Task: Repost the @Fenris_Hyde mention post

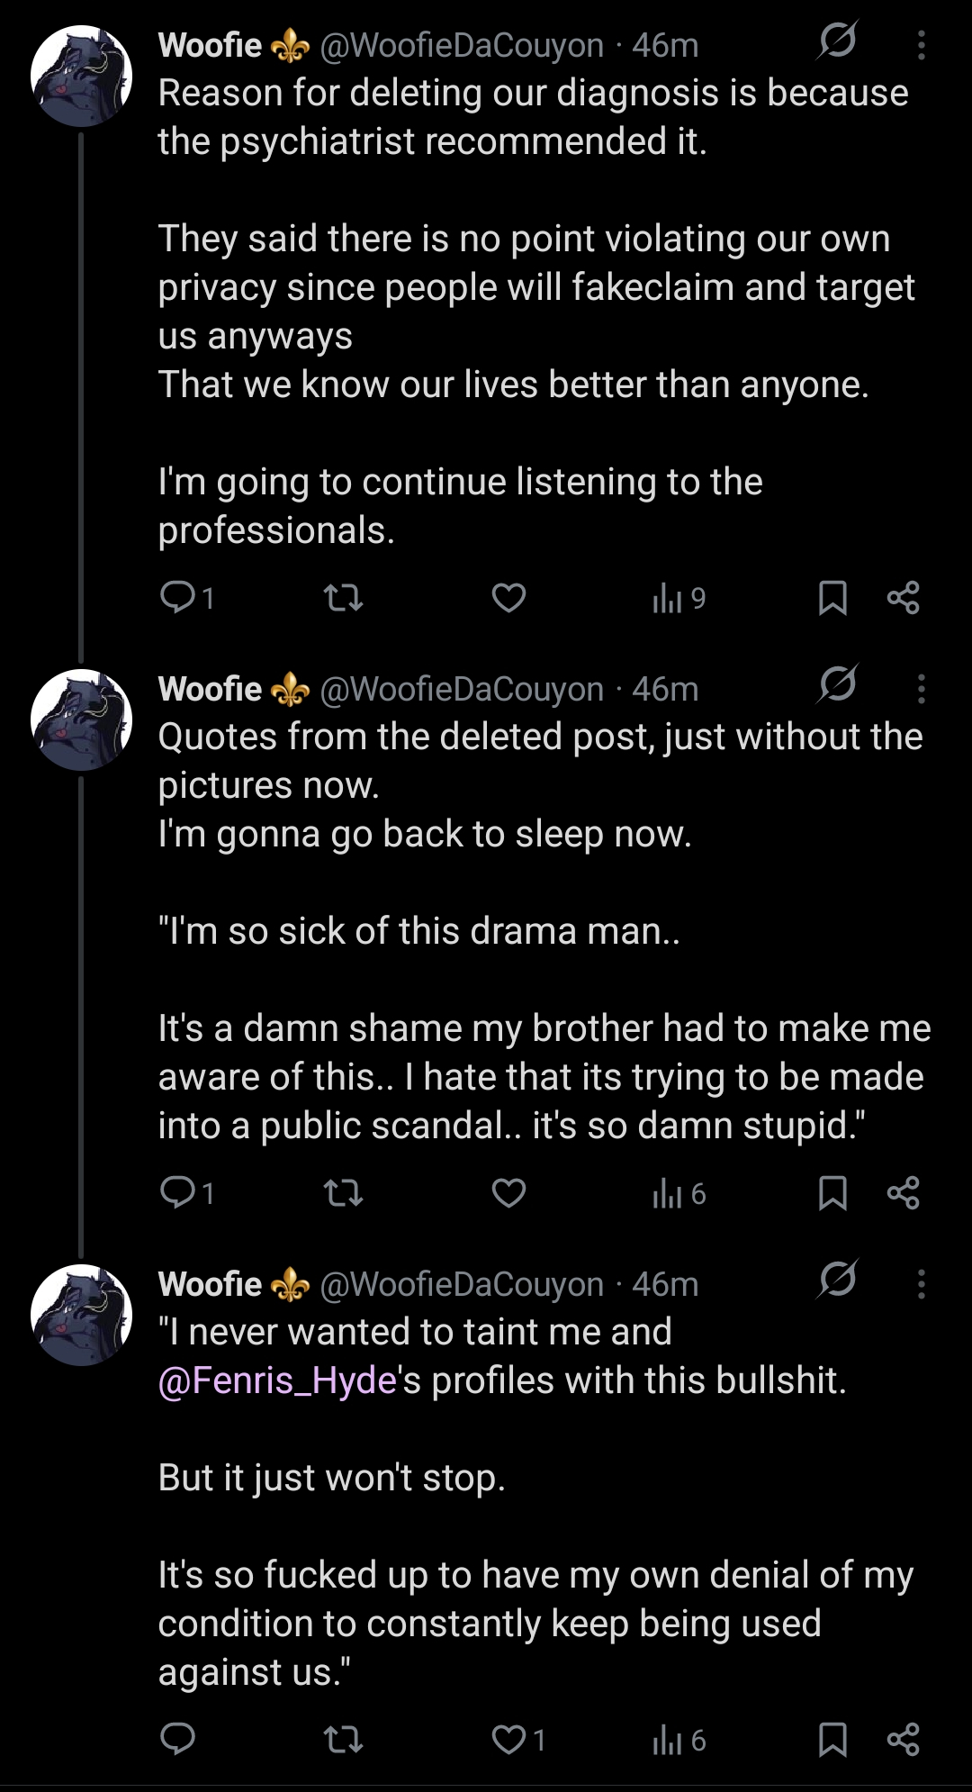Action: click(x=343, y=1740)
